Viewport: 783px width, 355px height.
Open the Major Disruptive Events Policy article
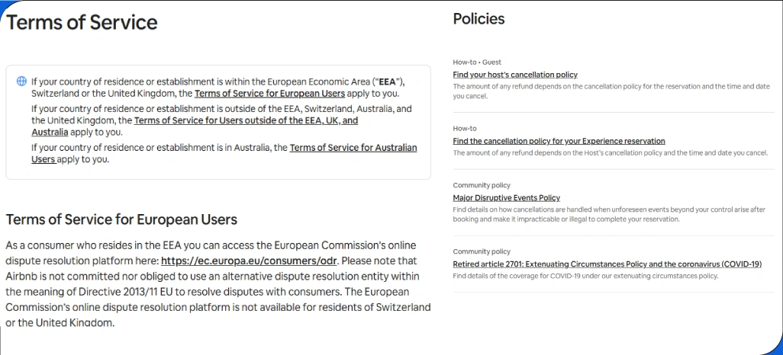[x=506, y=198]
